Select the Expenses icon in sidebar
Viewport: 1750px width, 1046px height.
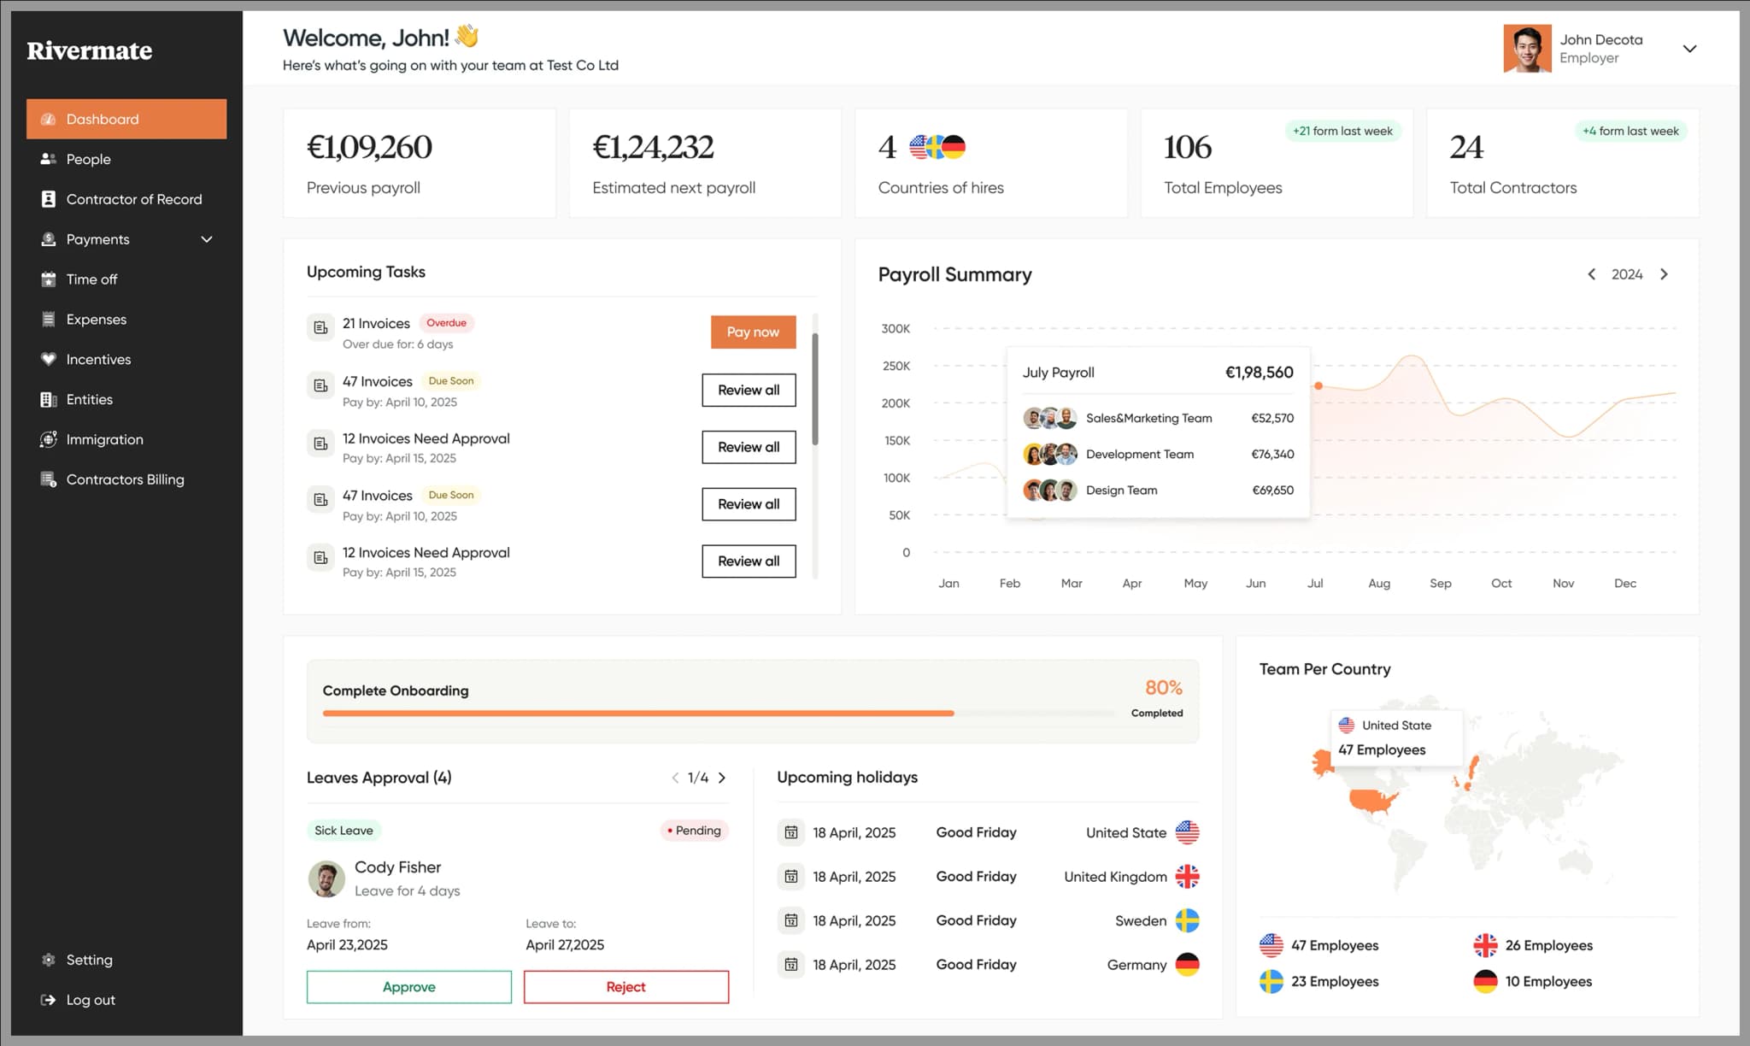[49, 319]
